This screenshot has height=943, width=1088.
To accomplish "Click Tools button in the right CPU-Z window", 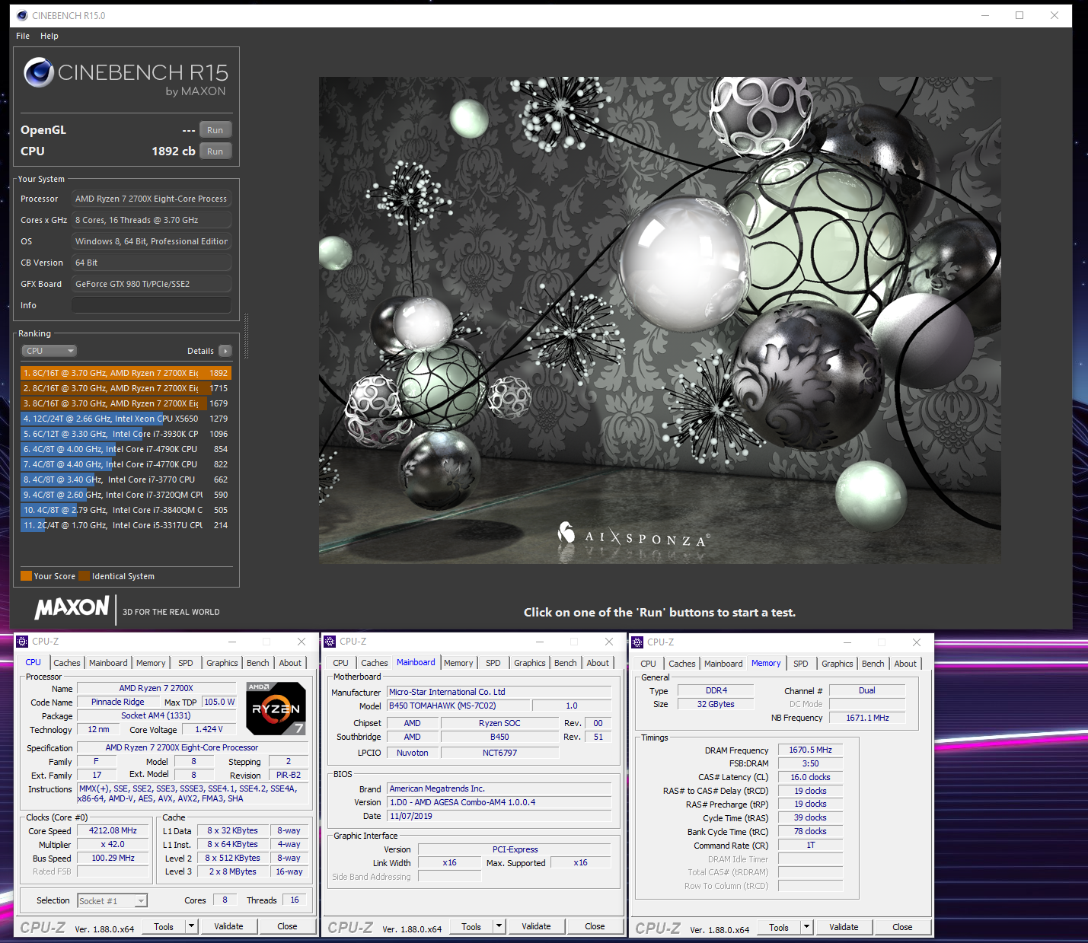I will pos(779,927).
